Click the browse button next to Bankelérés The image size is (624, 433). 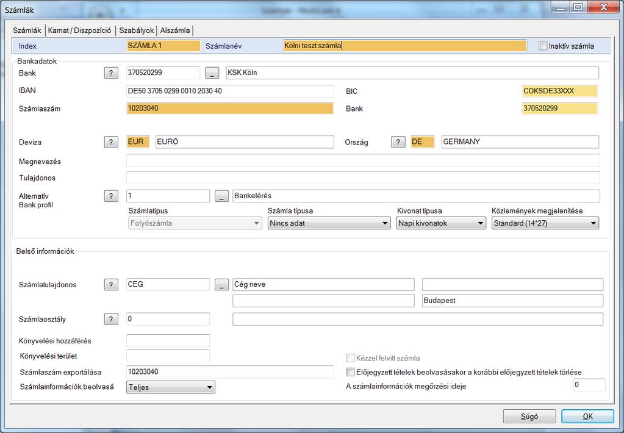(221, 196)
